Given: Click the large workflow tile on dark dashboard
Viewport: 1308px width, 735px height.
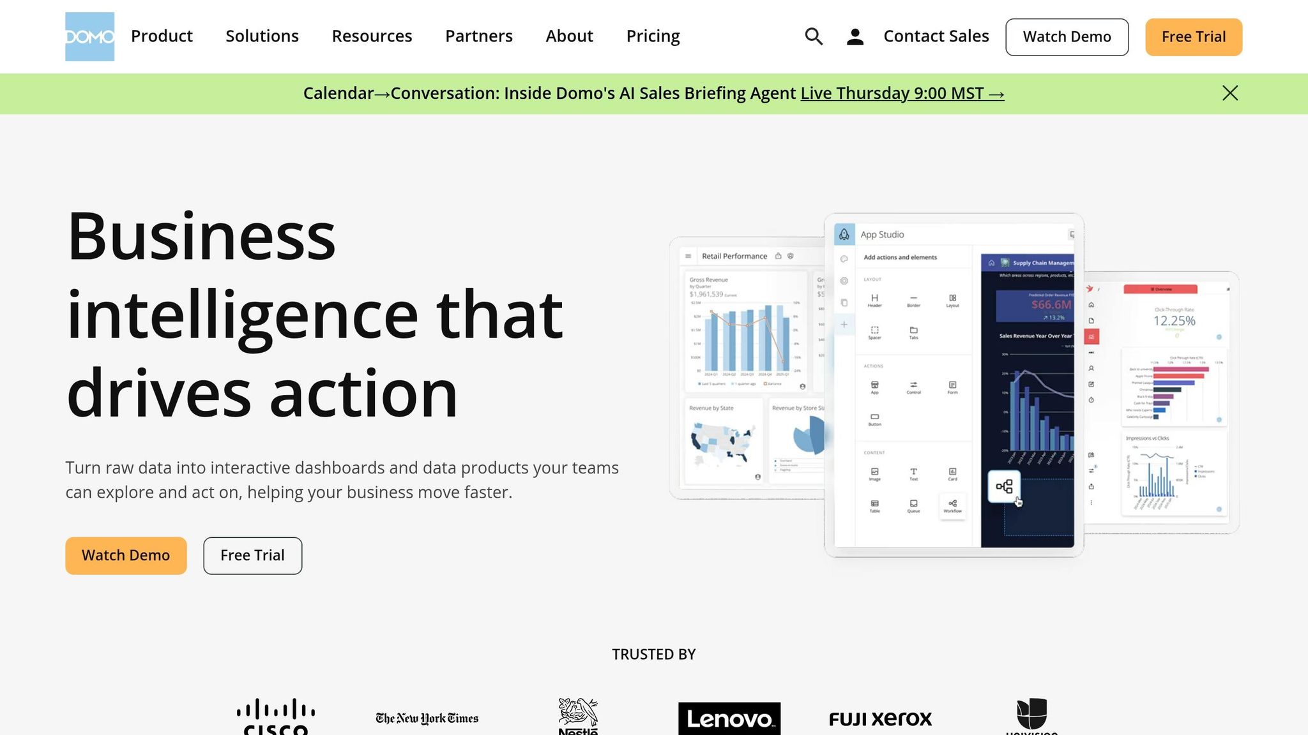Looking at the screenshot, I should tap(1004, 487).
